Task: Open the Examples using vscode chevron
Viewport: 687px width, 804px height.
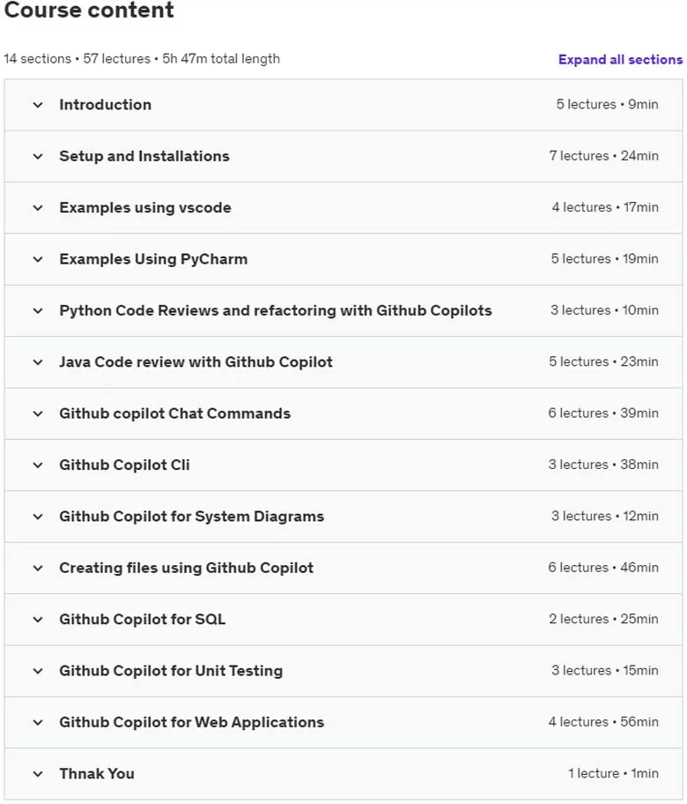Action: point(38,208)
